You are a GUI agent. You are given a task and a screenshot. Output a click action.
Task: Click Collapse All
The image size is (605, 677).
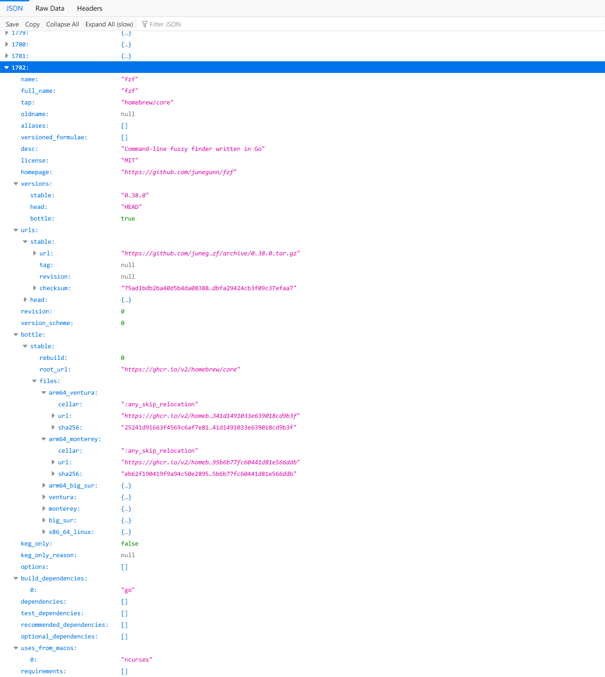coord(63,24)
